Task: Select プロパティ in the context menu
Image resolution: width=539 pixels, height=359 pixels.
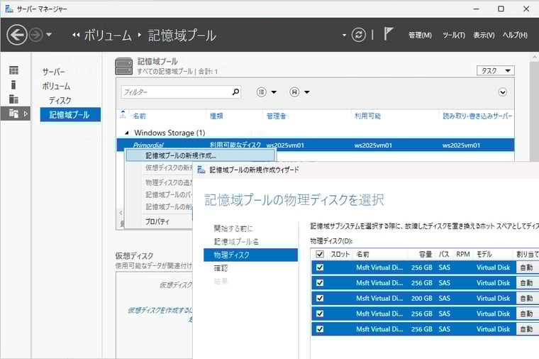Action: pos(157,221)
